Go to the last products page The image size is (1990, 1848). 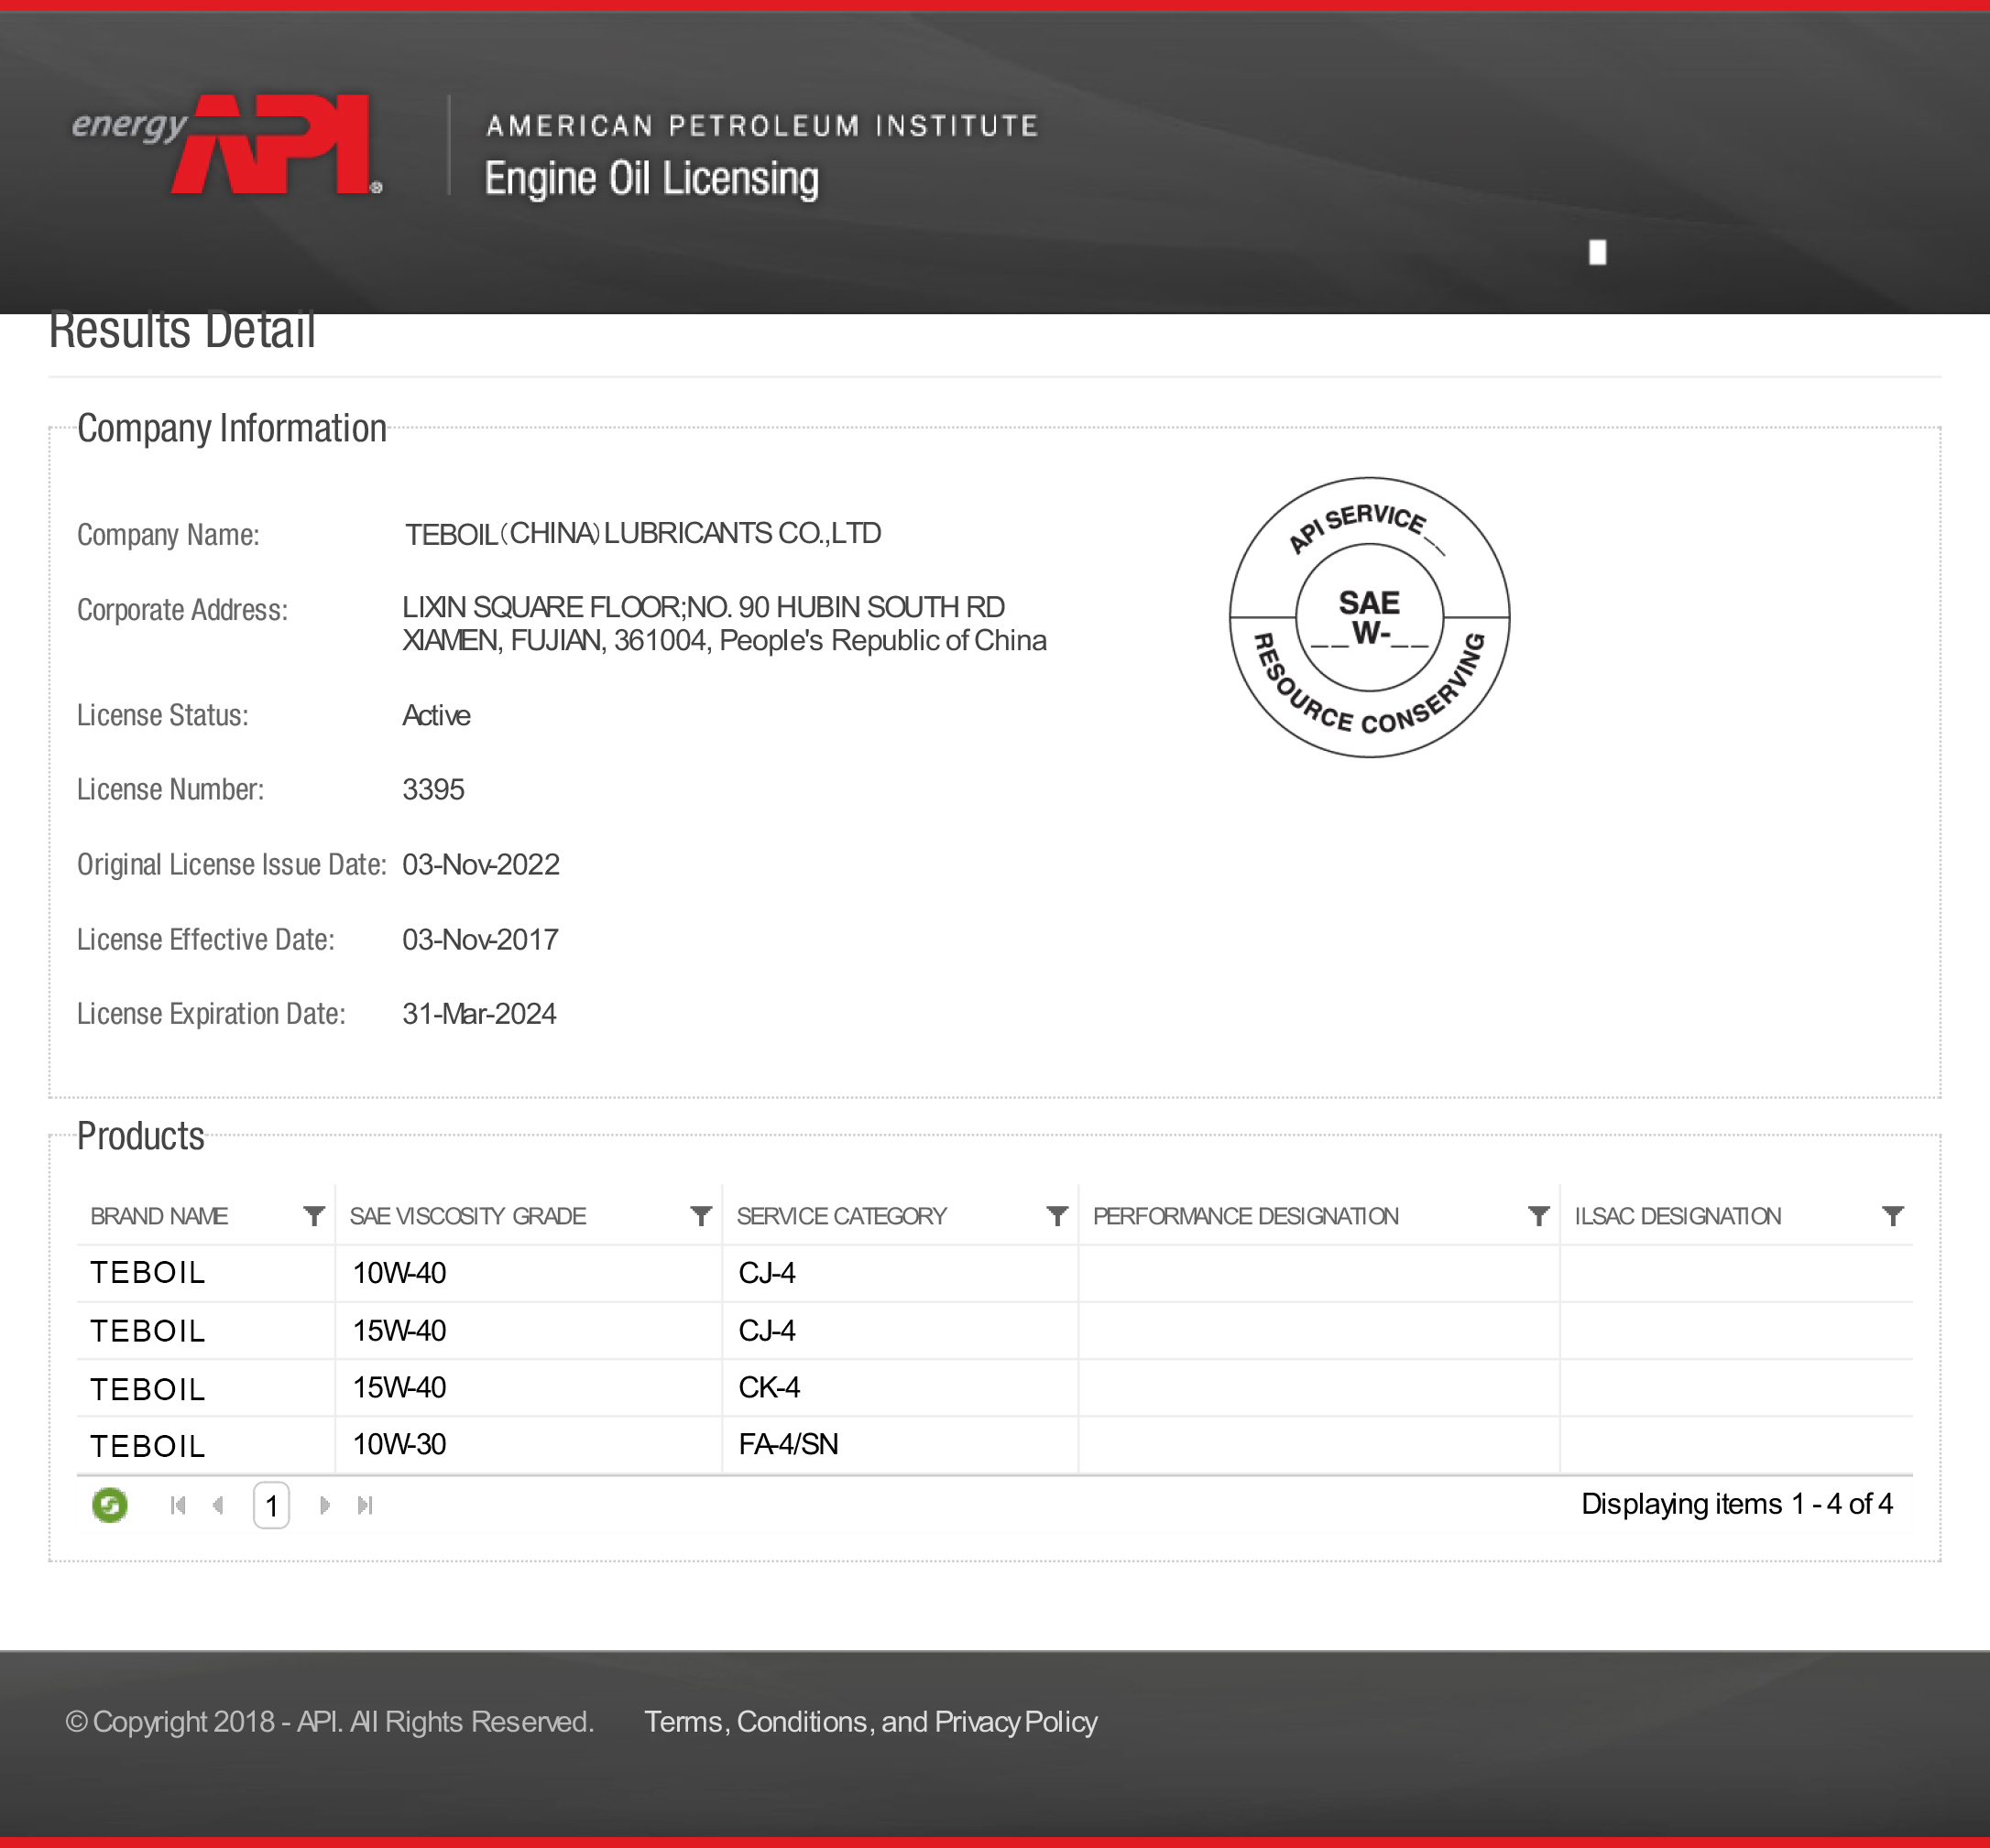[366, 1505]
